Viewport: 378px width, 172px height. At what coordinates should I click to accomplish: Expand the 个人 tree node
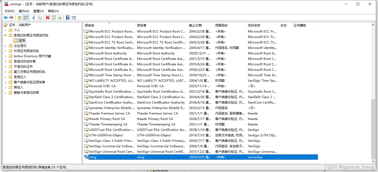tap(5, 30)
